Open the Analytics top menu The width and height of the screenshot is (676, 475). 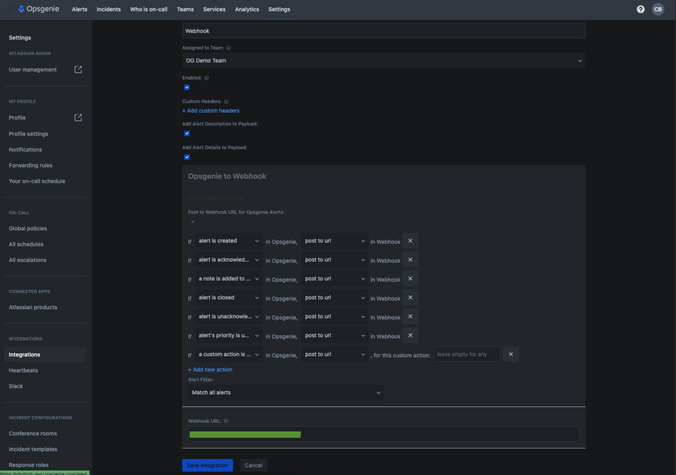click(247, 9)
